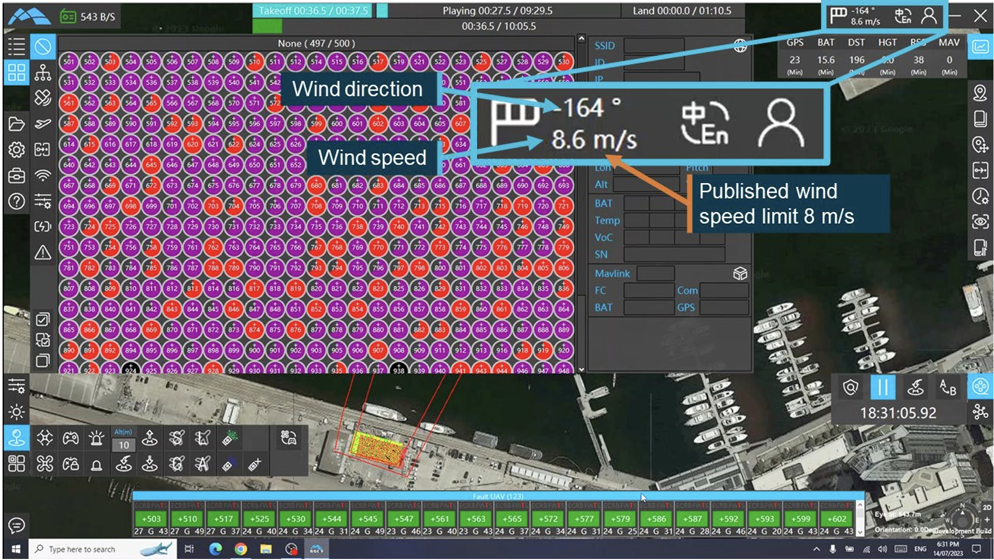
Task: Select the warning triangle icon
Action: coord(43,253)
